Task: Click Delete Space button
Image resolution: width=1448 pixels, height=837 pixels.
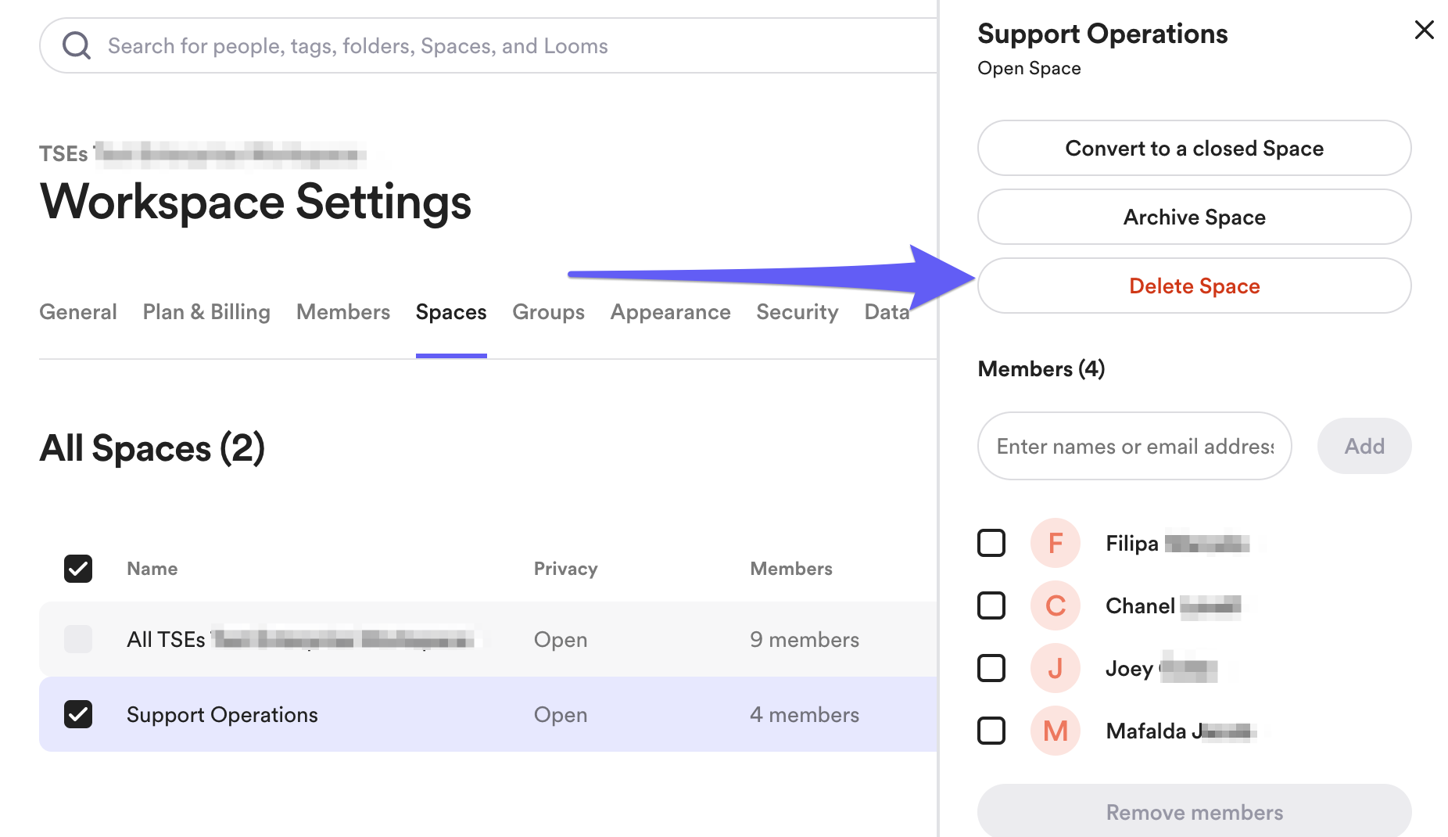Action: 1194,286
